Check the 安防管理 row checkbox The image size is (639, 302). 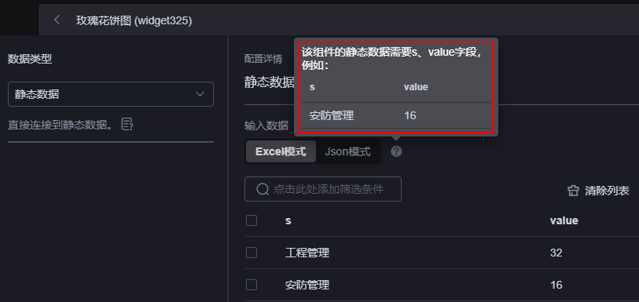click(252, 285)
